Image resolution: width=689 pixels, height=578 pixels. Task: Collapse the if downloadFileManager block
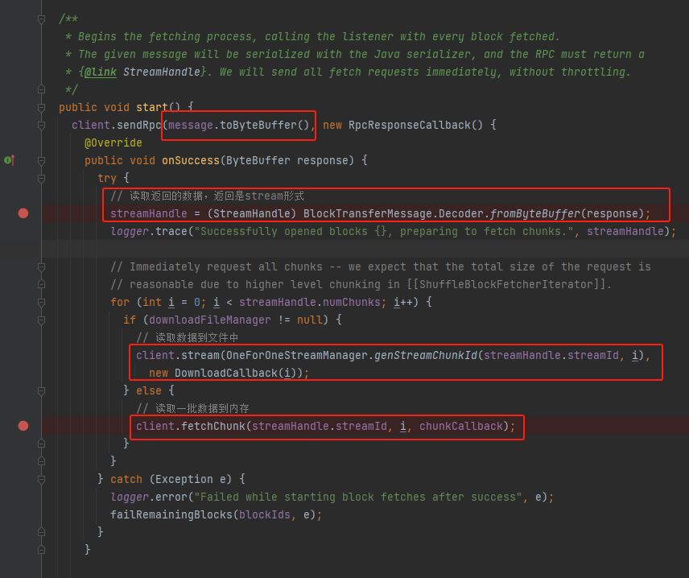[x=41, y=320]
